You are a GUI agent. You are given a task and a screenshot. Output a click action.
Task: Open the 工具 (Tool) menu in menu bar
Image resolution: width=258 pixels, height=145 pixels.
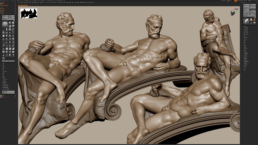pos(75,3)
